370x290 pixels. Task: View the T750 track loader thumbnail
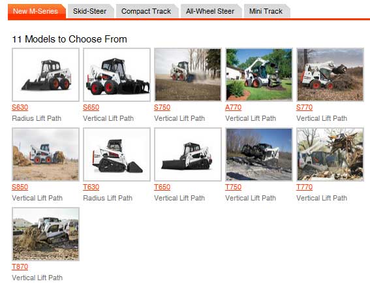tap(259, 154)
